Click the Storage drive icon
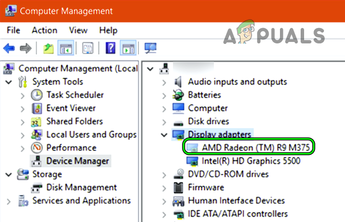Image resolution: width=345 pixels, height=222 pixels. click(23, 174)
